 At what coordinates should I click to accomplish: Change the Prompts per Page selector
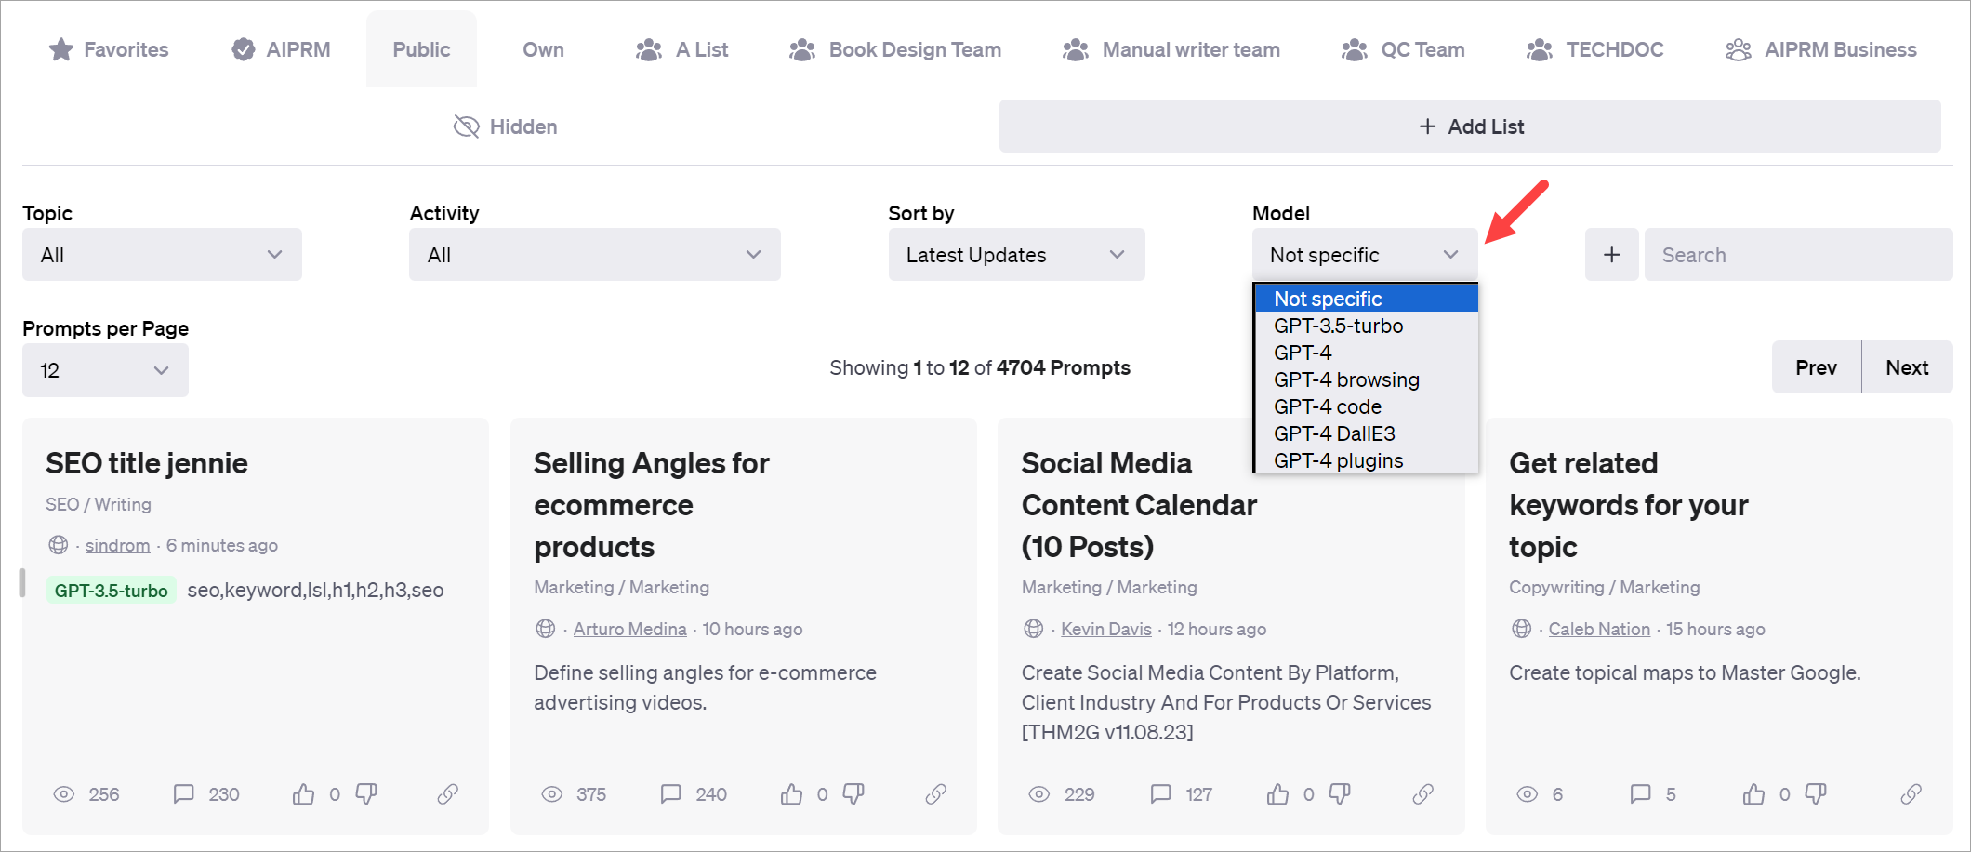coord(105,370)
